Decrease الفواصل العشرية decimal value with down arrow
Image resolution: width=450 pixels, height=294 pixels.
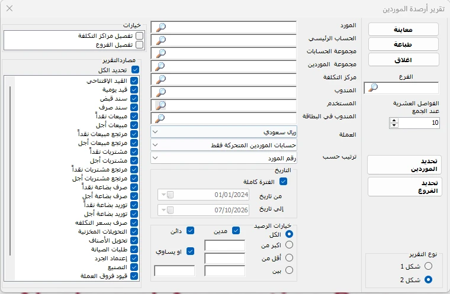point(394,125)
